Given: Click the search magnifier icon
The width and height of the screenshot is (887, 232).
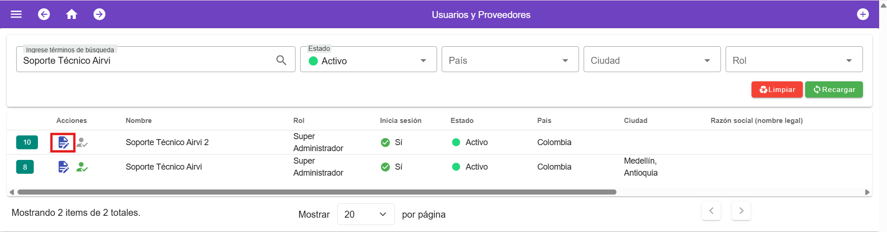Looking at the screenshot, I should pos(281,60).
